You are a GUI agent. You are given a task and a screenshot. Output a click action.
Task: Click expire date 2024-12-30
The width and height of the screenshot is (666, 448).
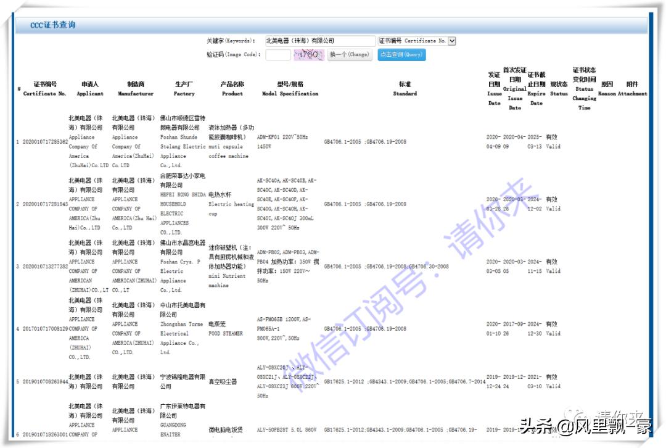(x=535, y=328)
